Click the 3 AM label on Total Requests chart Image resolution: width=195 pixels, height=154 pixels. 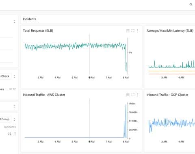tap(41, 78)
